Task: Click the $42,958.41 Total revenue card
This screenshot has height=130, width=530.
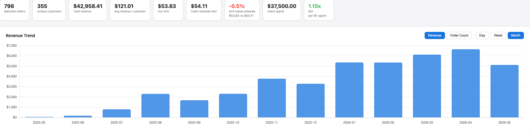Action: [88, 10]
